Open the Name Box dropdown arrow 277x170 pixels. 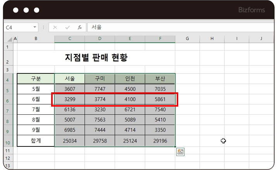tap(35, 28)
